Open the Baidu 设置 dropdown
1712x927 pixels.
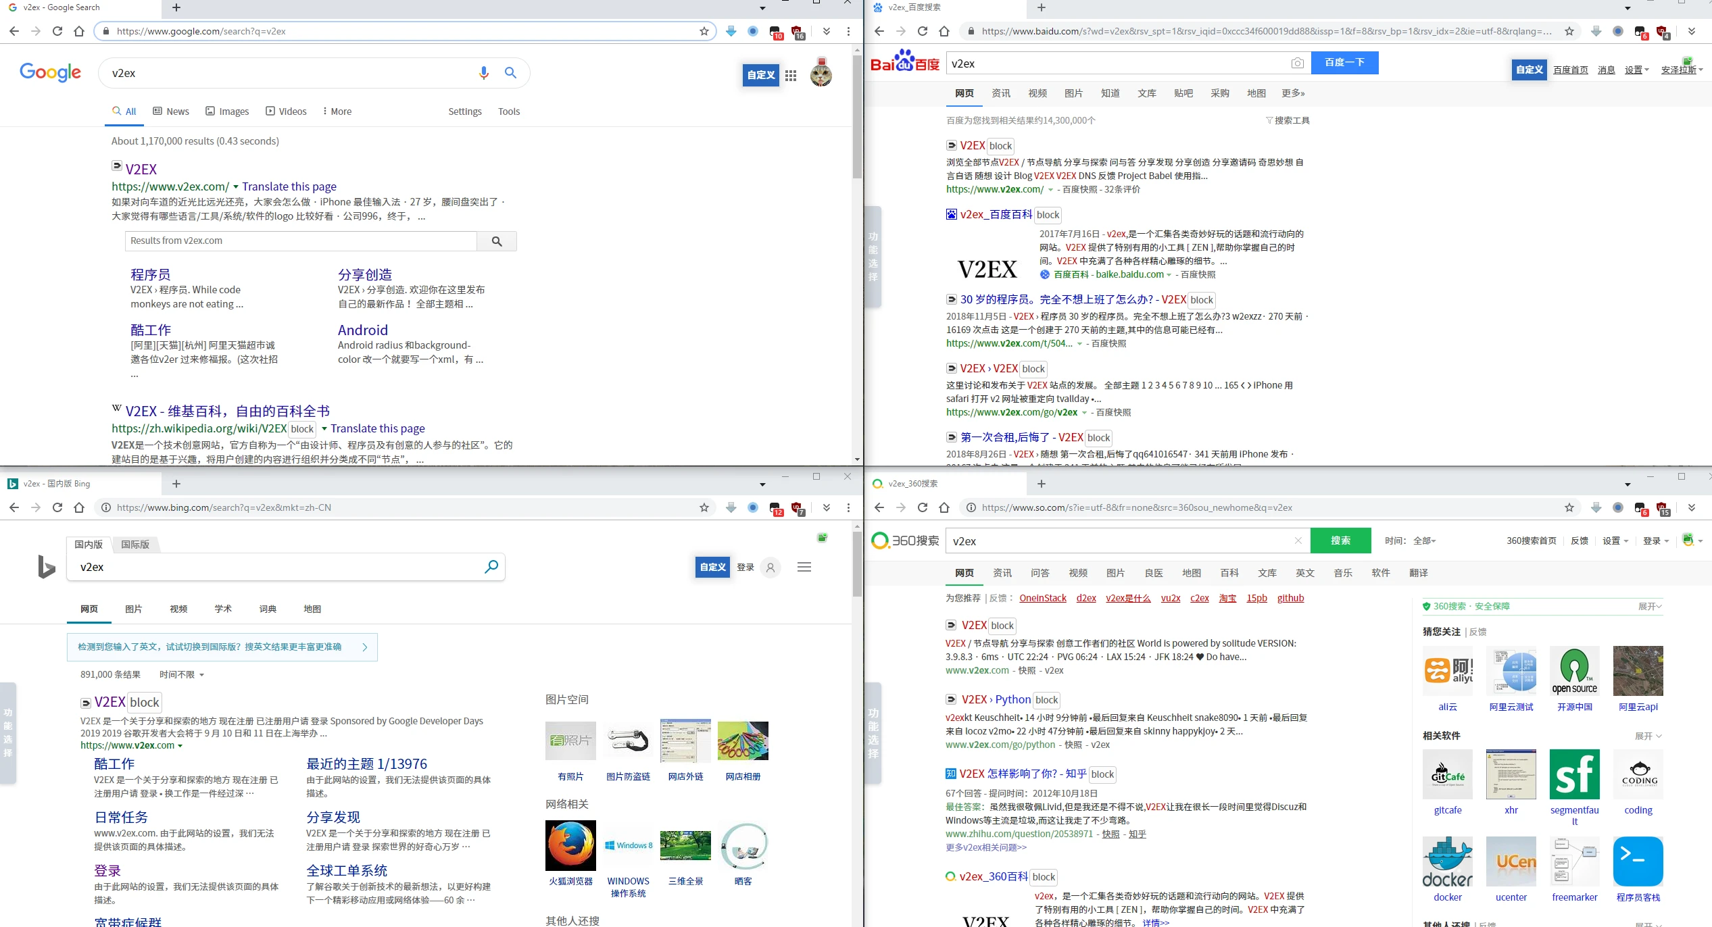click(x=1636, y=70)
